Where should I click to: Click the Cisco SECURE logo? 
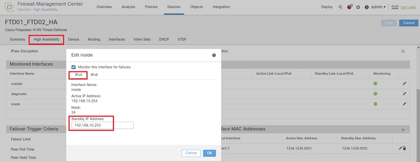click(x=403, y=7)
